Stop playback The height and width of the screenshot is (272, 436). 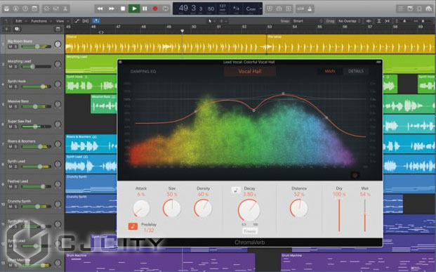[123, 8]
